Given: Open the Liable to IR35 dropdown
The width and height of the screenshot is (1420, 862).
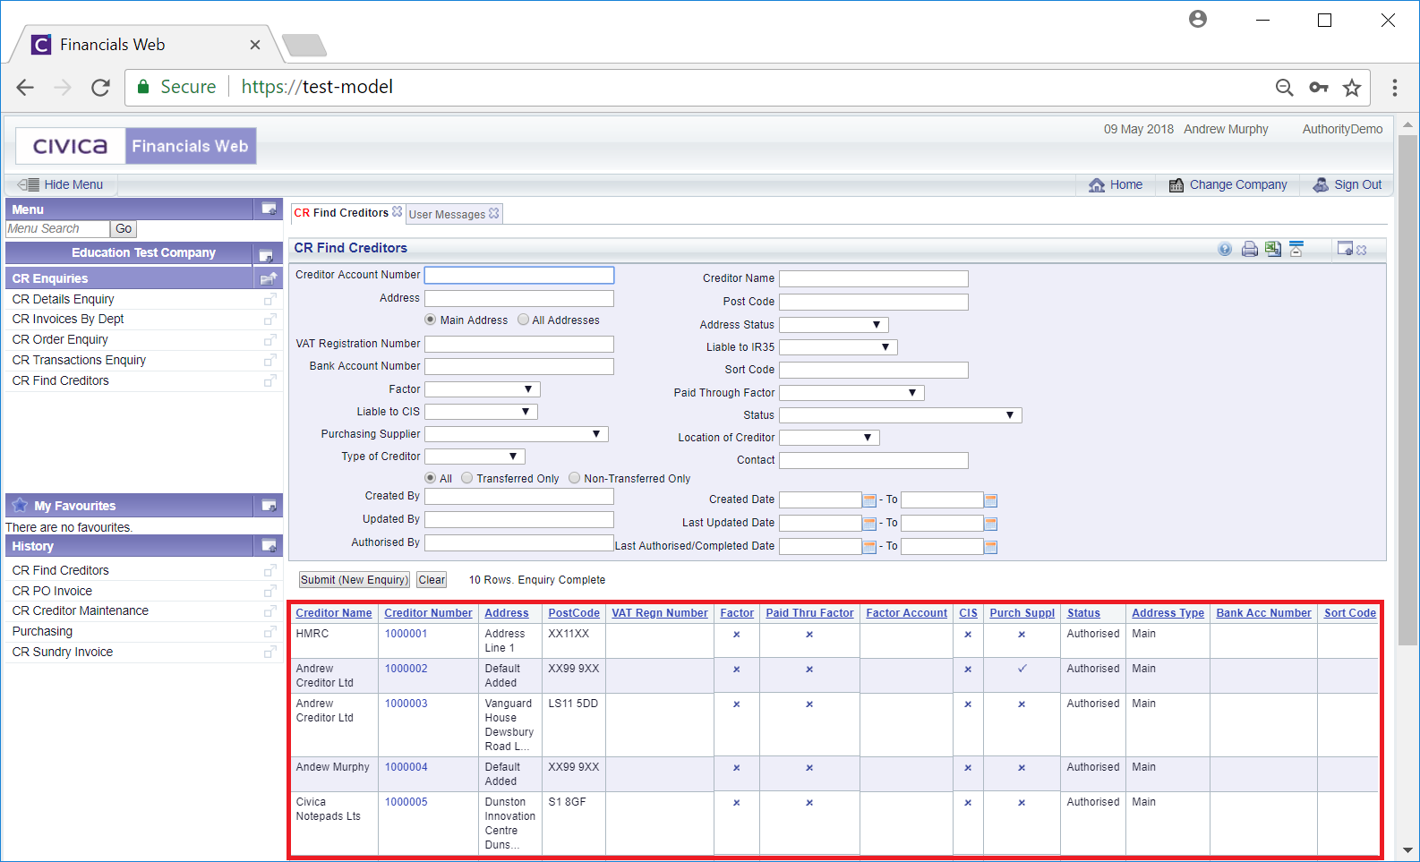Looking at the screenshot, I should (x=838, y=347).
